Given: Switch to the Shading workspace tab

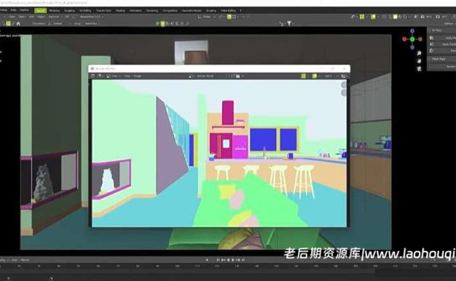Looking at the screenshot, I should (120, 11).
